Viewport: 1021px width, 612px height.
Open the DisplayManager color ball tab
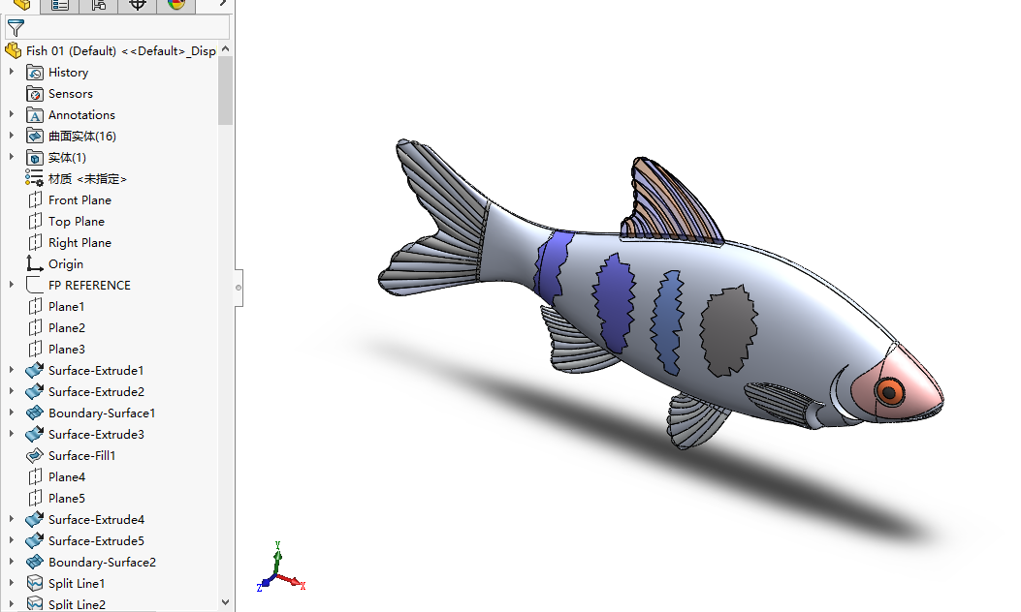tap(175, 5)
